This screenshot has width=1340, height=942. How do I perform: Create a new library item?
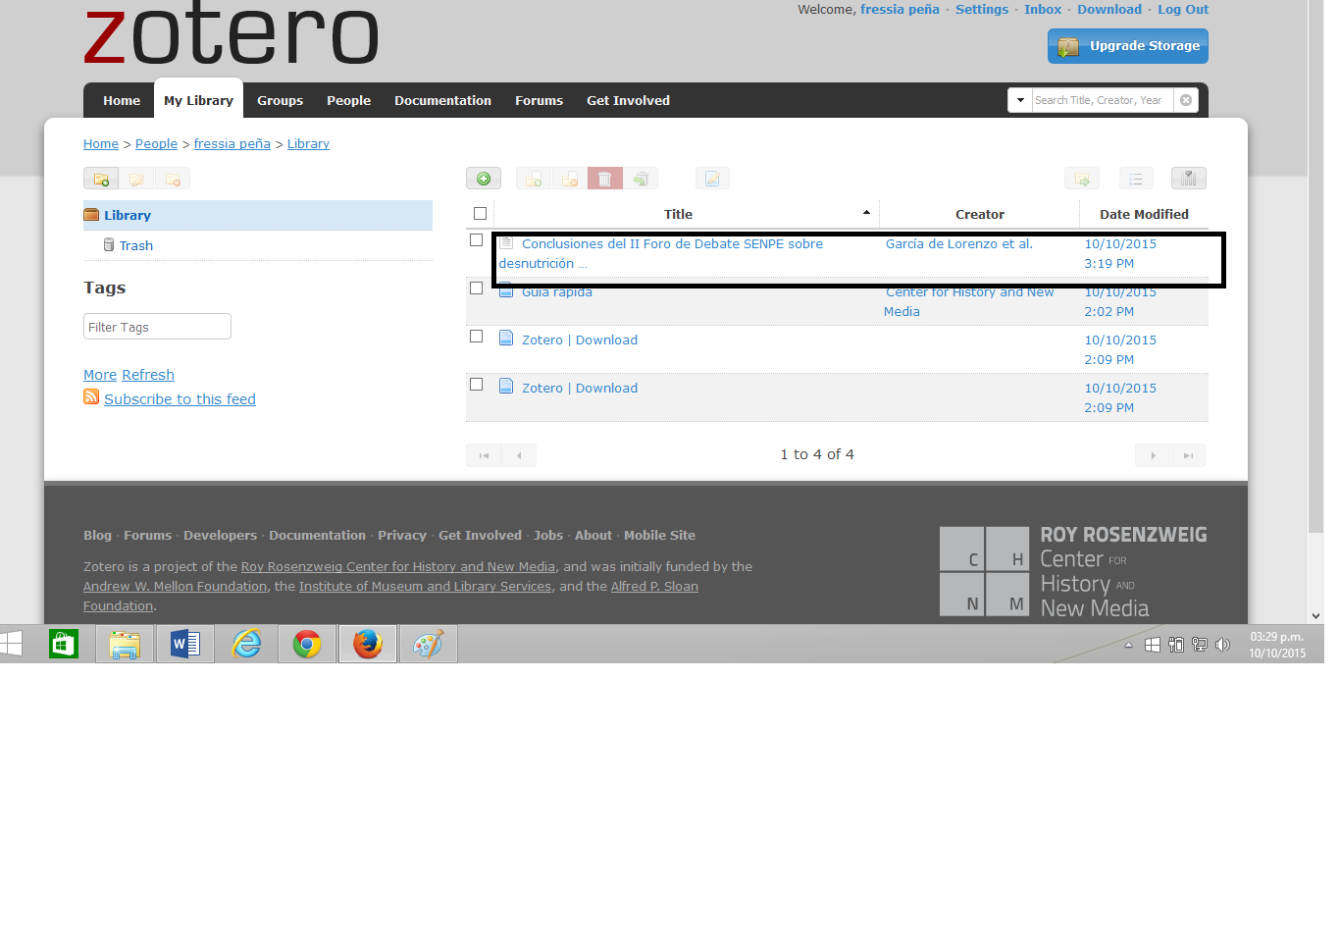pyautogui.click(x=484, y=178)
